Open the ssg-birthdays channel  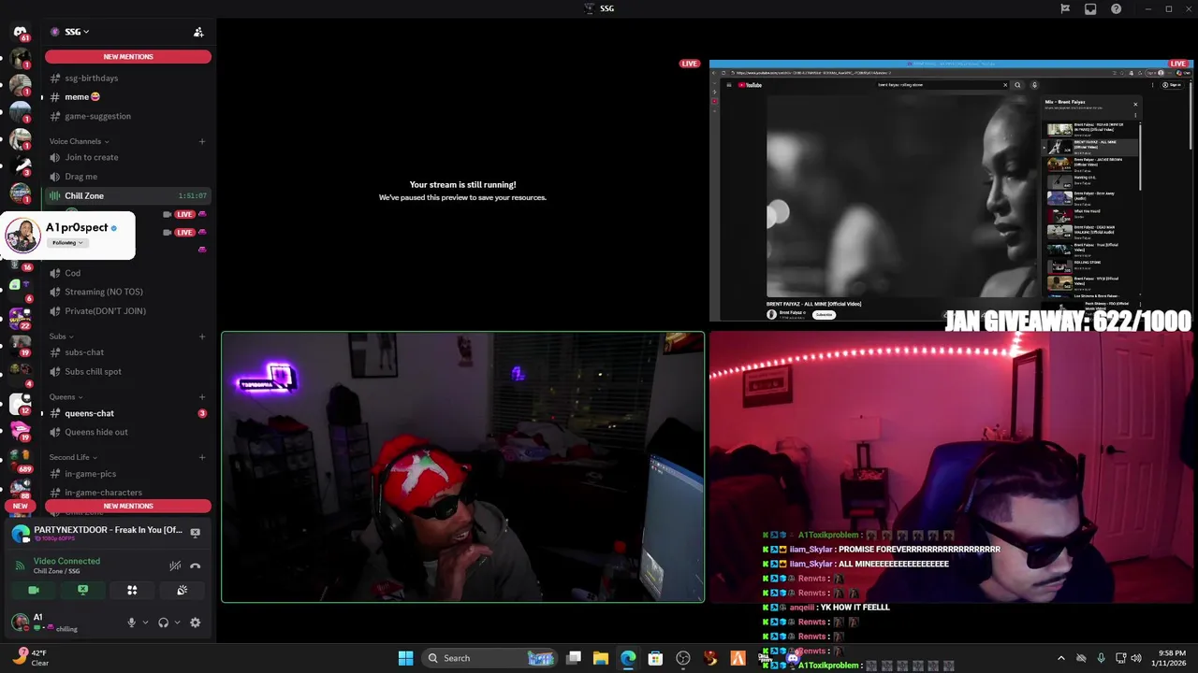[126, 78]
